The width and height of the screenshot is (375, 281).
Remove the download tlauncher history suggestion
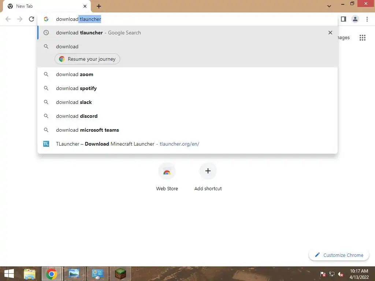coord(330,33)
